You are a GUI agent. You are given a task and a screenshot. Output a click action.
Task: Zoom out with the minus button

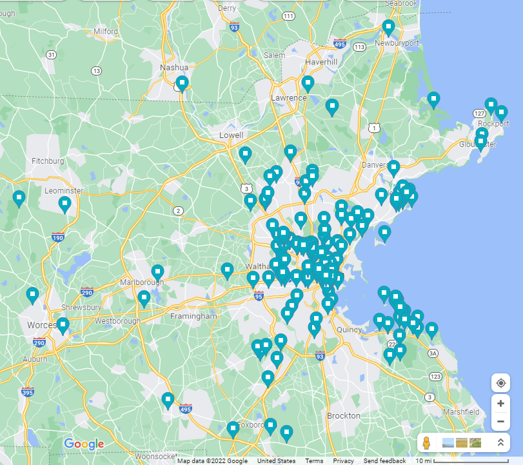pyautogui.click(x=500, y=422)
